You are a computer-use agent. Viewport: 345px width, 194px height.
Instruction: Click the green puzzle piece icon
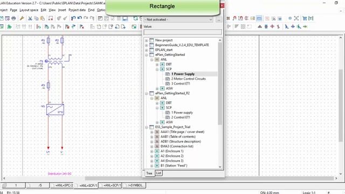click(x=9, y=27)
